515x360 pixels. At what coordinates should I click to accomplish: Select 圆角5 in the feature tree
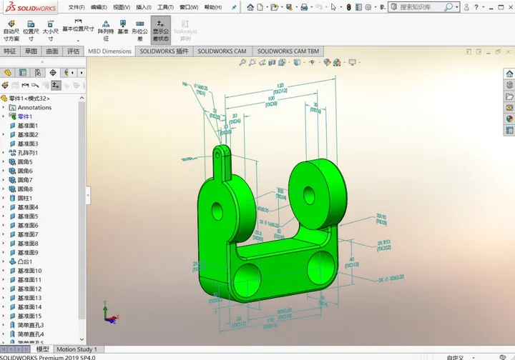25,162
